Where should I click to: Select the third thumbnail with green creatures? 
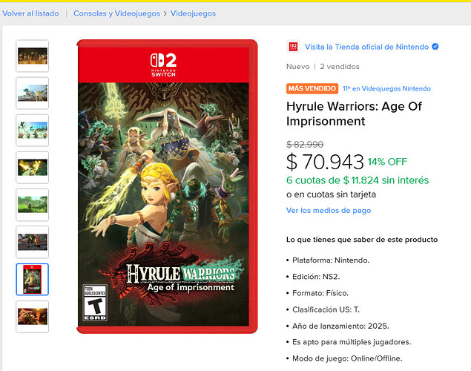33,131
